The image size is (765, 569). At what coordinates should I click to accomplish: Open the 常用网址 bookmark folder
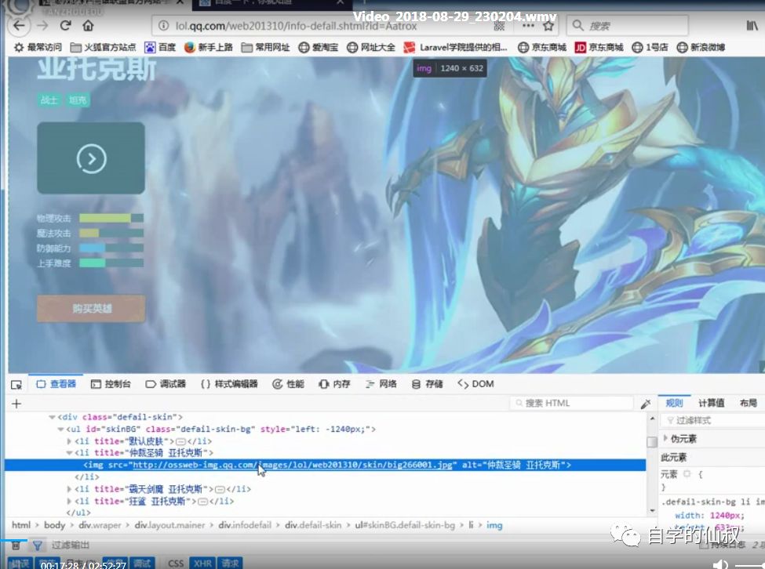coord(265,47)
